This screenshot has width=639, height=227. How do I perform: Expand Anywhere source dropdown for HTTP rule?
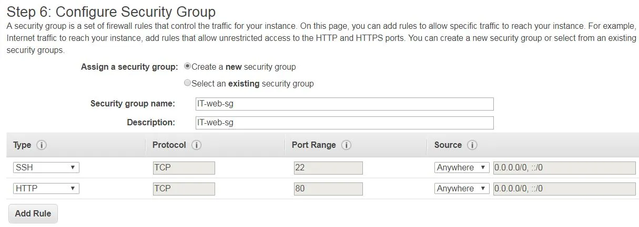[x=462, y=188]
